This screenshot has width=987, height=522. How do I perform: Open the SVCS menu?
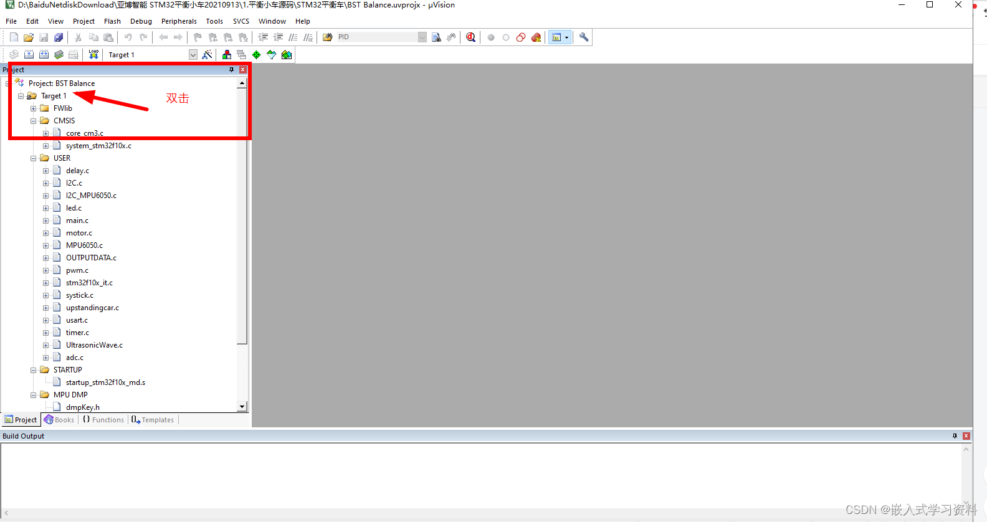tap(241, 21)
